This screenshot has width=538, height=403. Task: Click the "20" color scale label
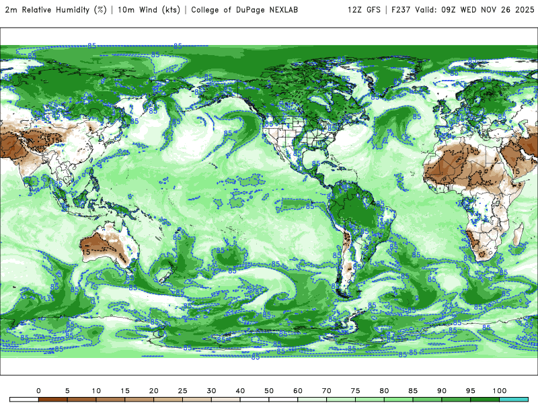click(154, 391)
